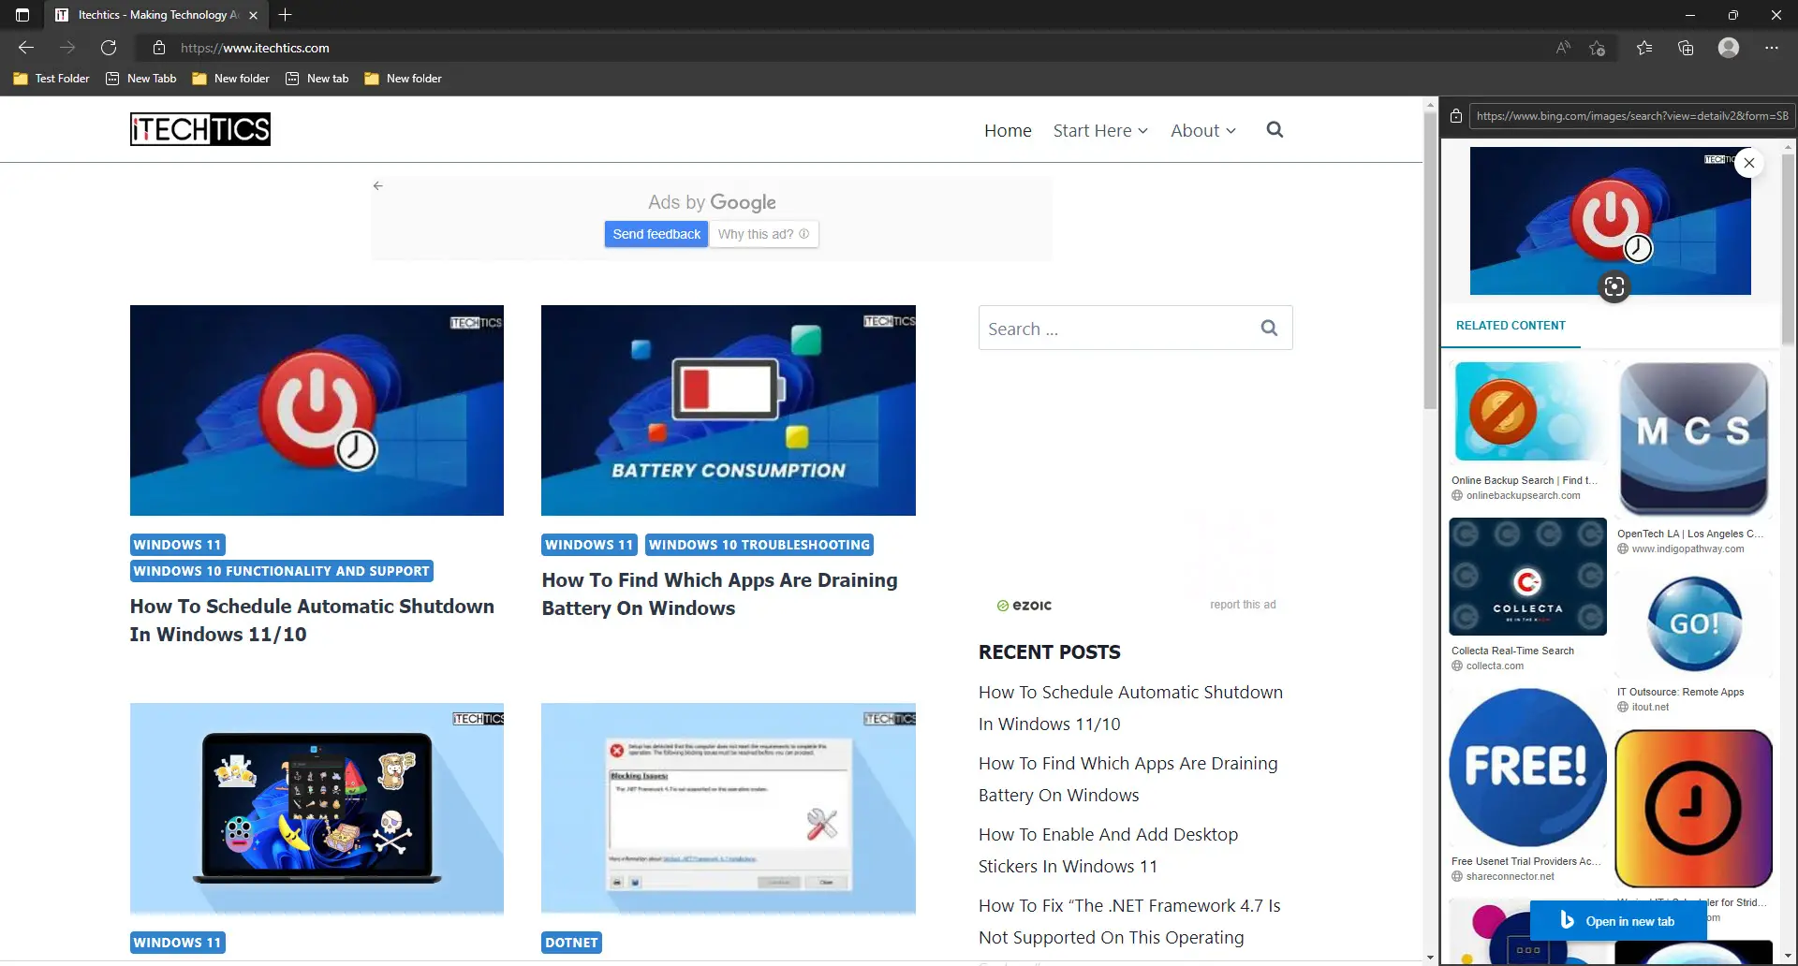Open the New tab bookmark

[x=317, y=79]
